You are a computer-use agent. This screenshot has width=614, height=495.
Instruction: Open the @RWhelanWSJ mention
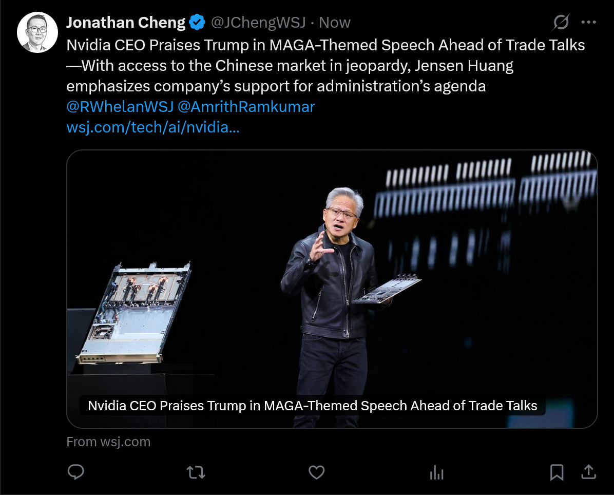coord(120,106)
